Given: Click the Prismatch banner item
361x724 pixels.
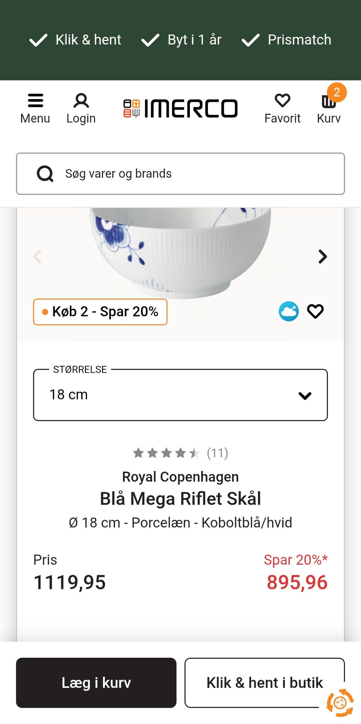Looking at the screenshot, I should 287,40.
